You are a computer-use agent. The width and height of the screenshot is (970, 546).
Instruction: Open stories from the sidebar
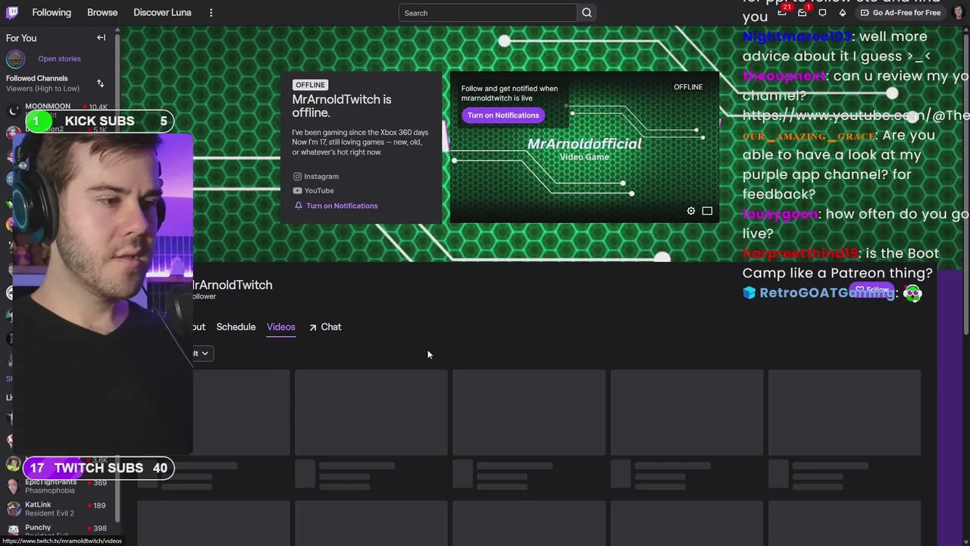[59, 58]
